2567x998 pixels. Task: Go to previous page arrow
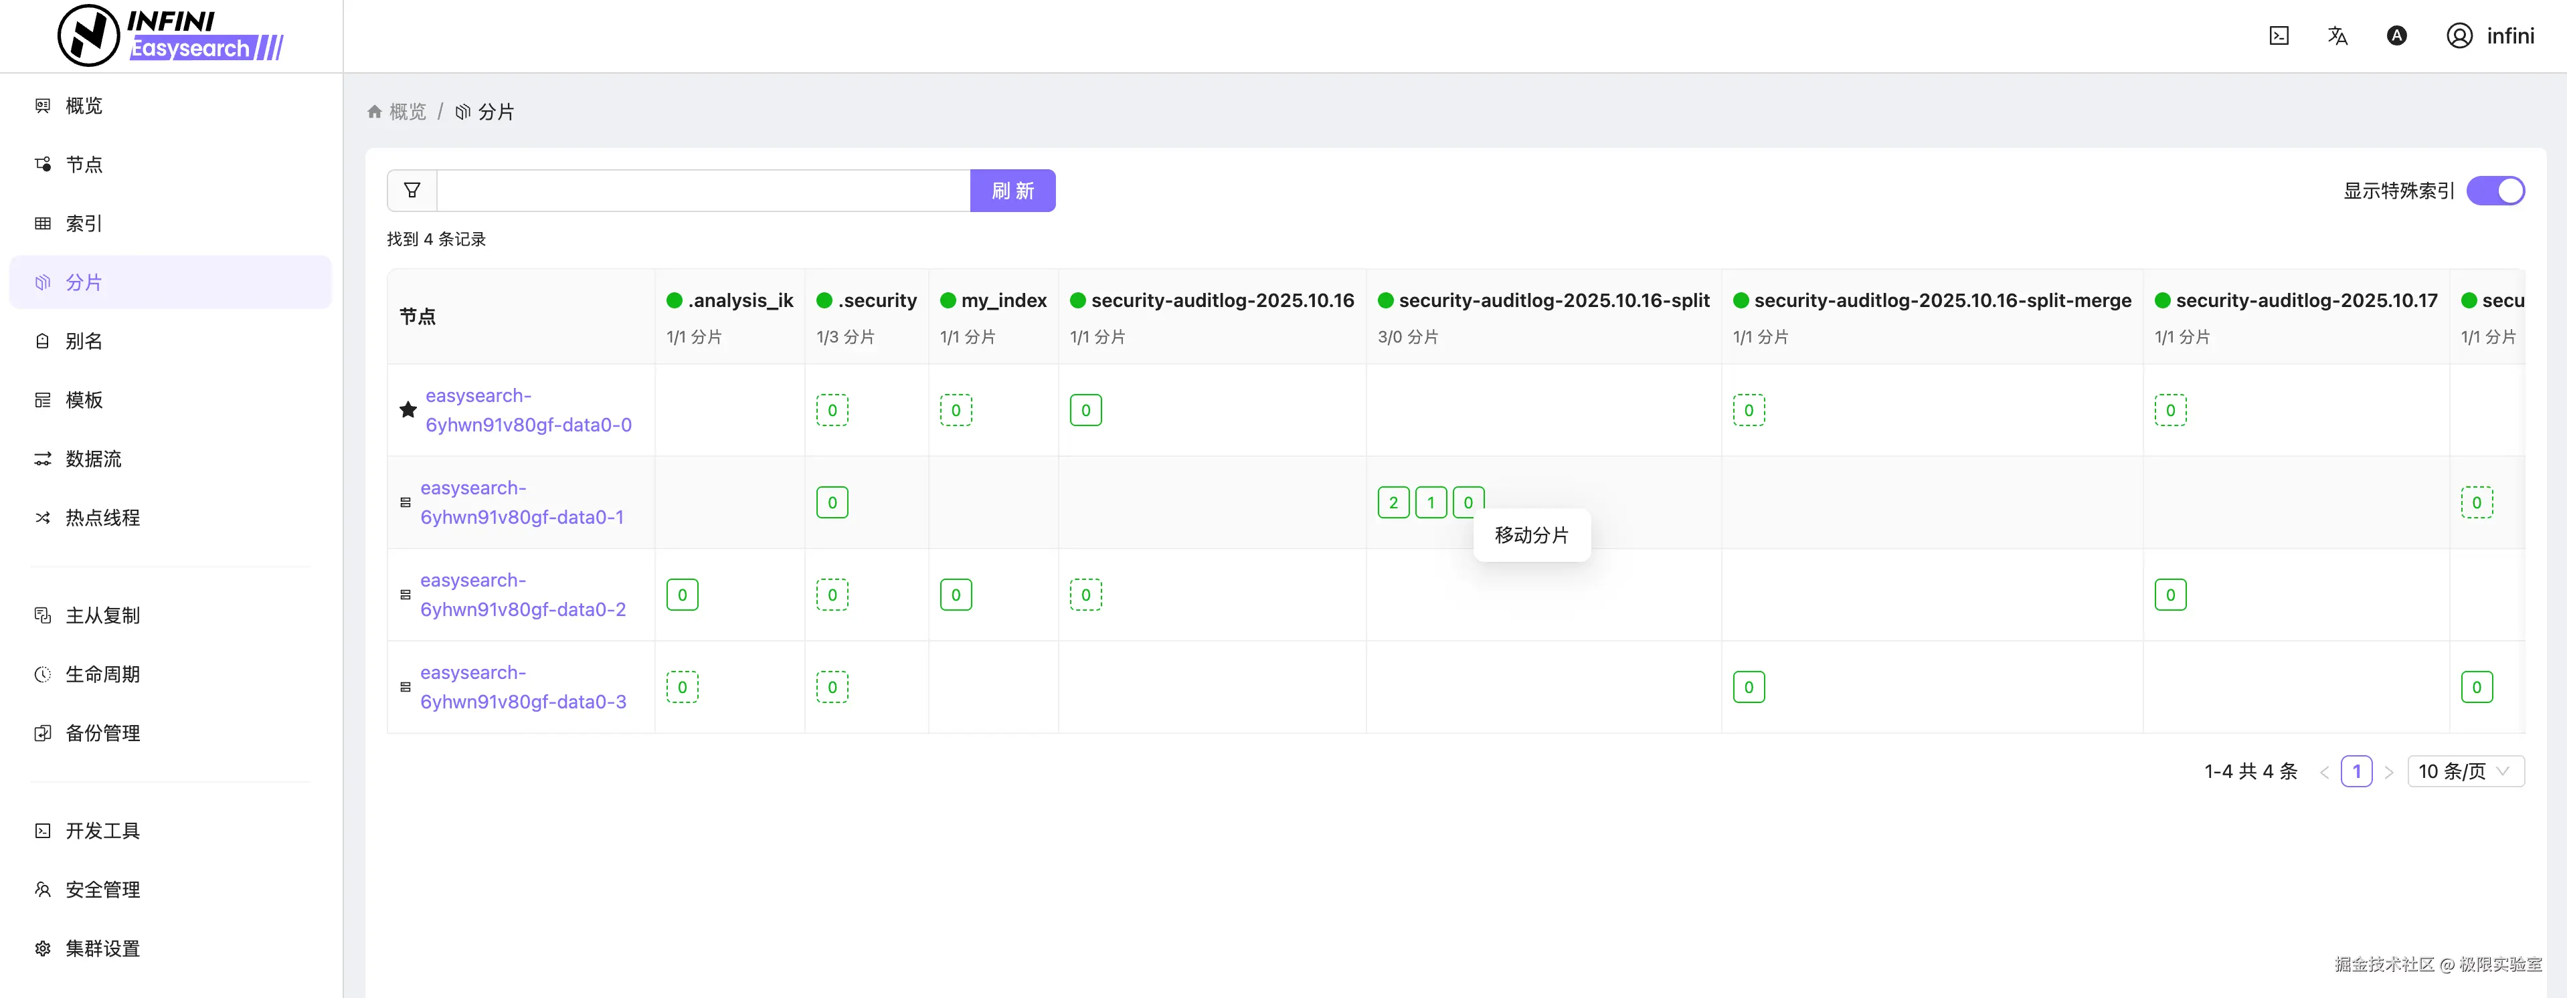click(2324, 772)
